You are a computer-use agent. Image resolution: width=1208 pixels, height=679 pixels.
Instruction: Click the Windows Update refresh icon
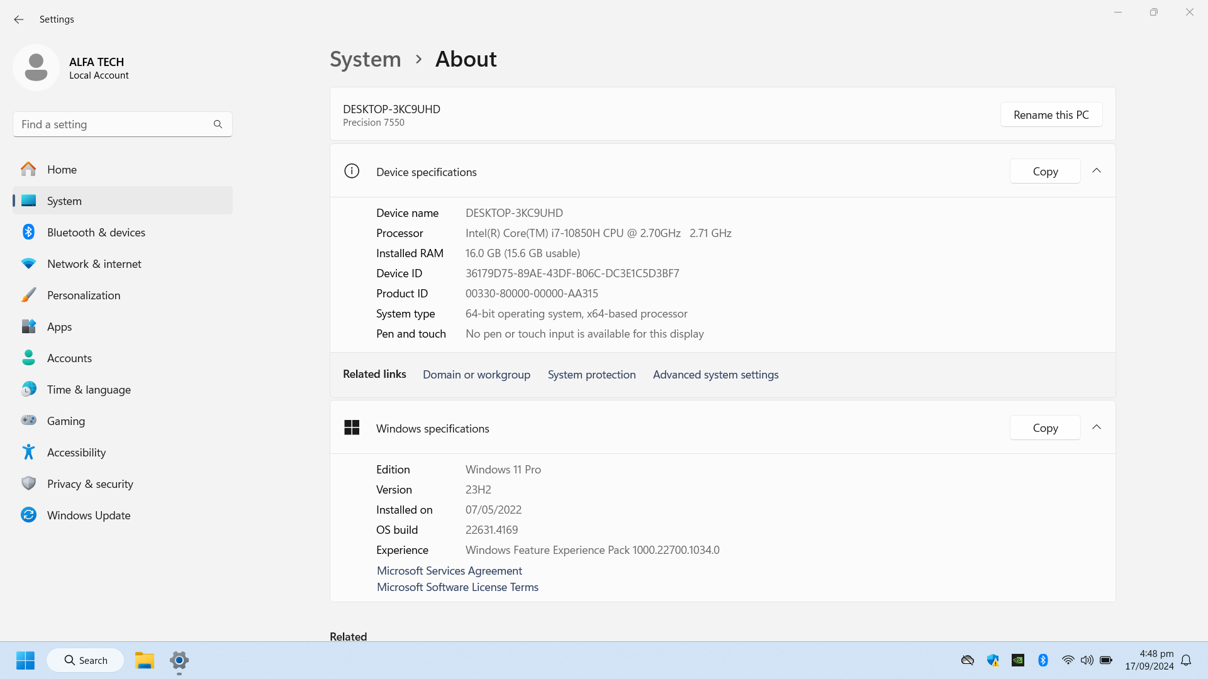28,515
